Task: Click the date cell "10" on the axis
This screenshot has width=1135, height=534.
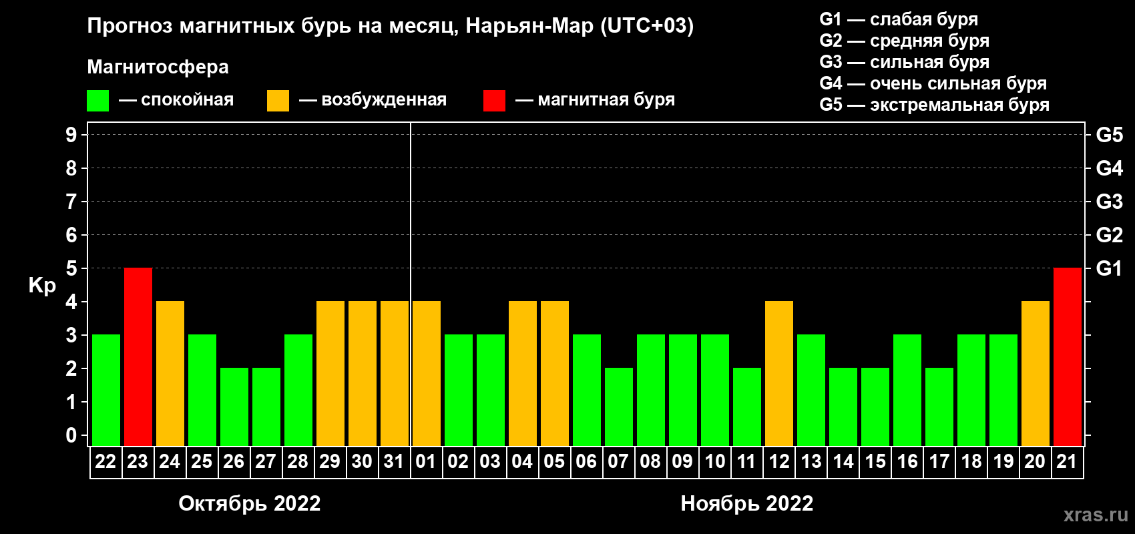Action: click(x=715, y=462)
